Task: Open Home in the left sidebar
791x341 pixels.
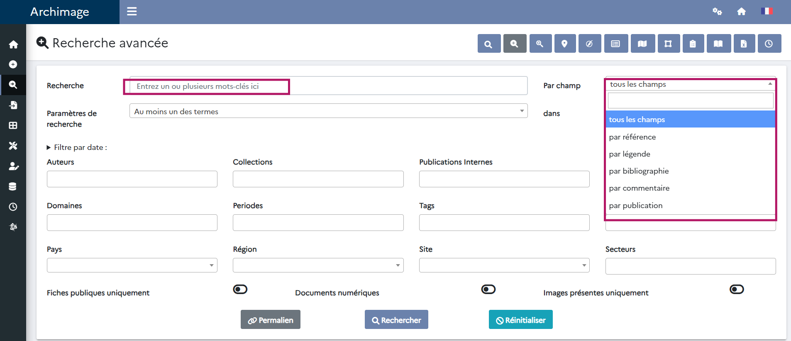Action: tap(13, 44)
